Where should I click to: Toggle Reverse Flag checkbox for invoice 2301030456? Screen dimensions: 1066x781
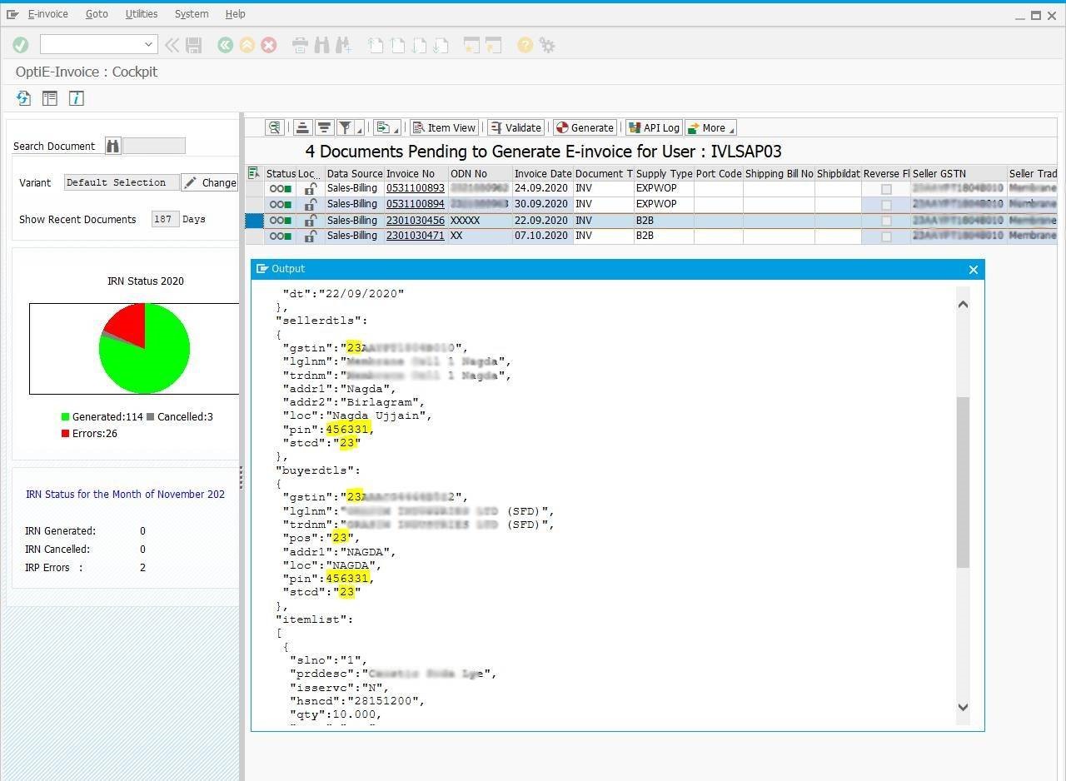pyautogui.click(x=886, y=221)
